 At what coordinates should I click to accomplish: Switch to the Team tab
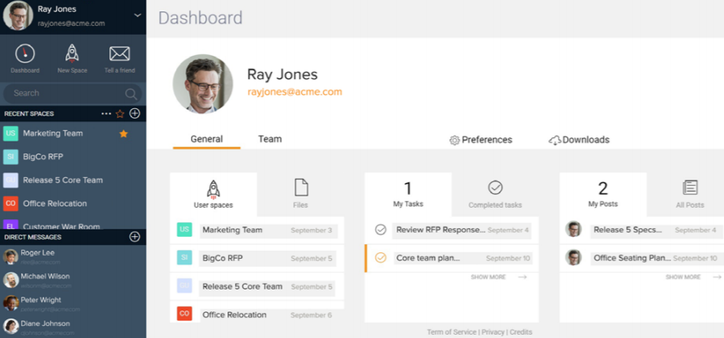pyautogui.click(x=269, y=139)
